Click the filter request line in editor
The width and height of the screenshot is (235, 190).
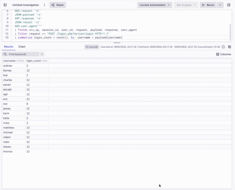tap(62, 34)
